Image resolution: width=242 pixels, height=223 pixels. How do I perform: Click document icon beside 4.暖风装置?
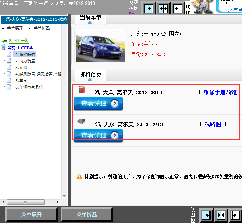click(x=9, y=74)
